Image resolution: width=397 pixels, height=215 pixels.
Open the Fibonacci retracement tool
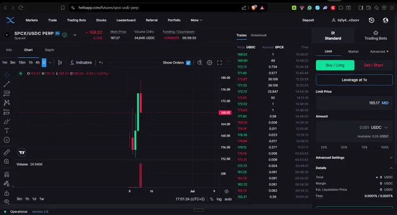click(x=6, y=93)
